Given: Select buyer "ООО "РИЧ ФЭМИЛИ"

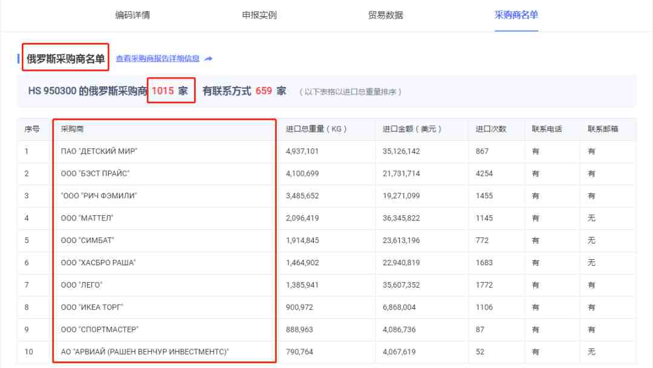Looking at the screenshot, I should (x=99, y=196).
